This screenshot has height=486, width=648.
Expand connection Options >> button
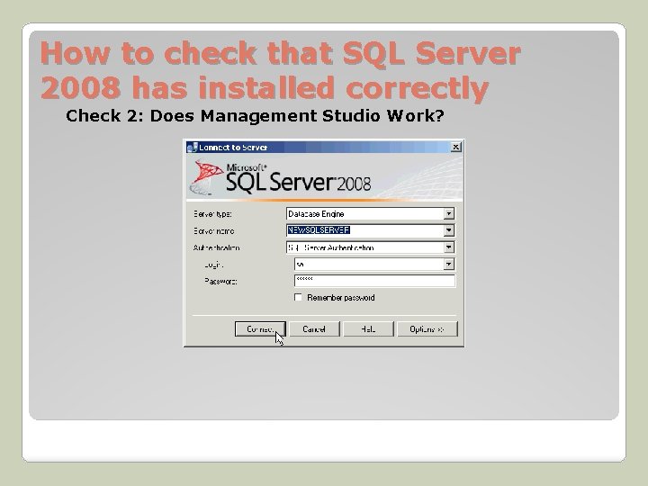427,329
